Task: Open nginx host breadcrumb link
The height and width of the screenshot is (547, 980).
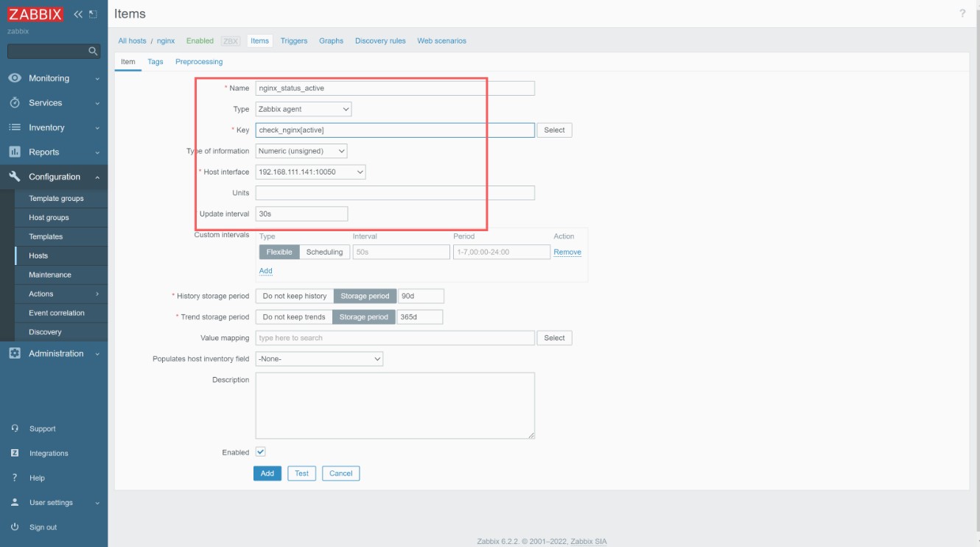Action: tap(166, 40)
